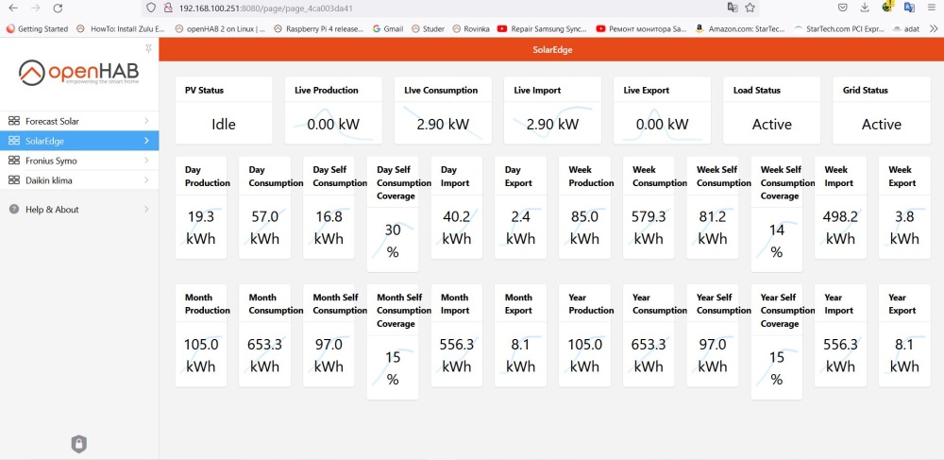The width and height of the screenshot is (944, 460).
Task: Click the sidebar pin icon
Action: click(x=148, y=48)
